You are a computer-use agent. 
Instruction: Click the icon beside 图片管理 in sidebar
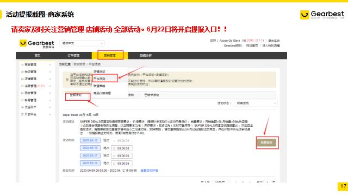click(x=22, y=93)
